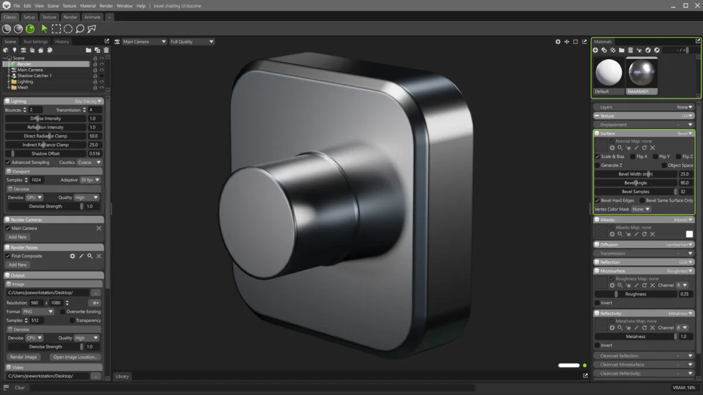
Task: Delete material with trash icon
Action: (630, 50)
